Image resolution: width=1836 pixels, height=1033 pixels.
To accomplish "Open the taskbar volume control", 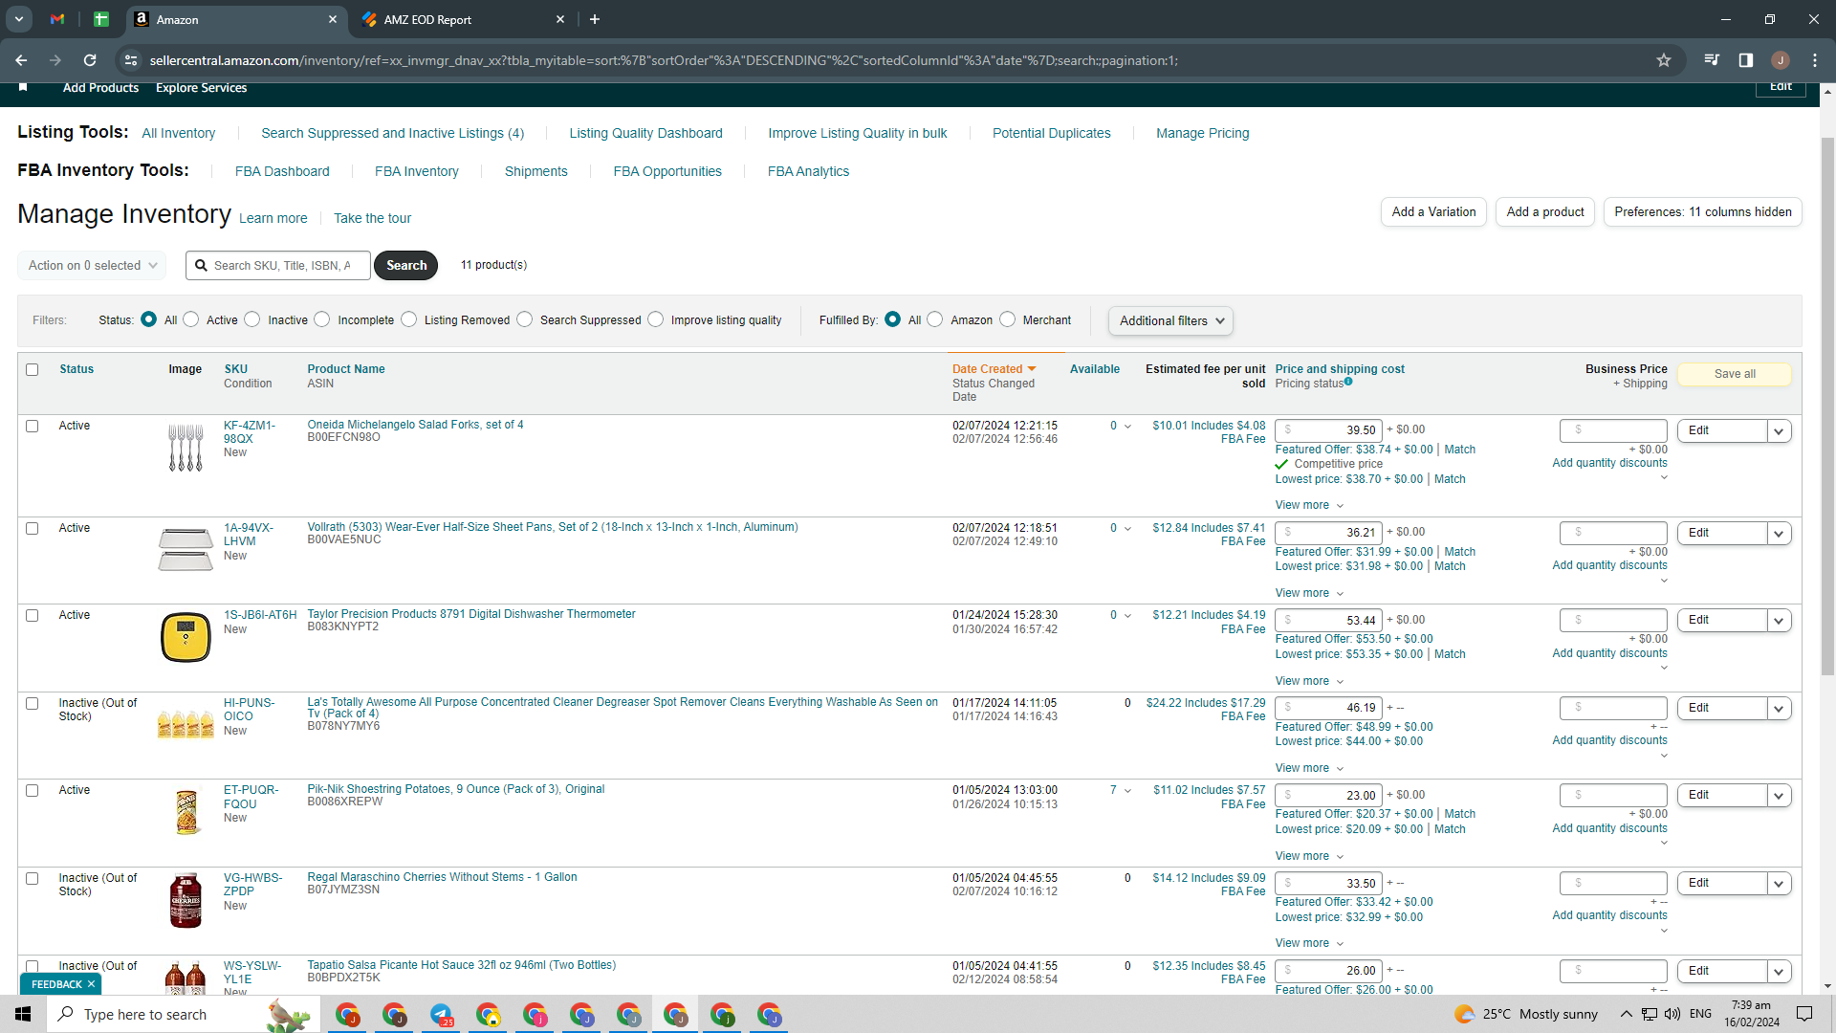I will point(1672,1014).
